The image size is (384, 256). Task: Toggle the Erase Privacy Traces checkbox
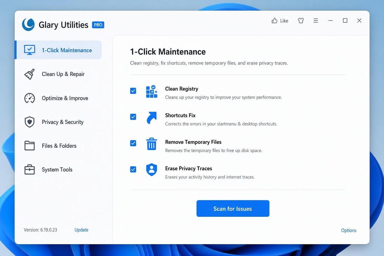point(133,169)
